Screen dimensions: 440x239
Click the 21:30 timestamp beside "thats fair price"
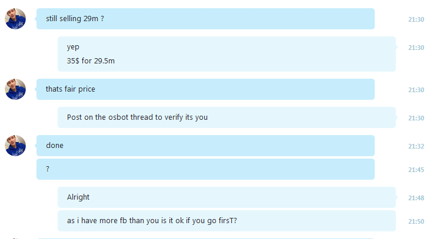[416, 90]
